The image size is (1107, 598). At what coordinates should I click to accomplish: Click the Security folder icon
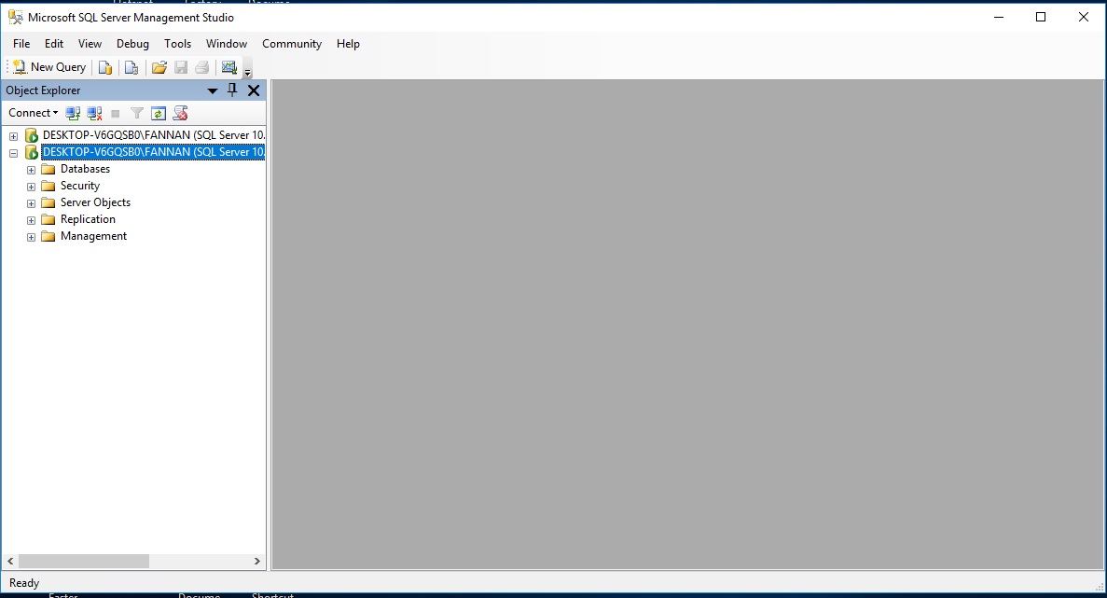click(48, 187)
